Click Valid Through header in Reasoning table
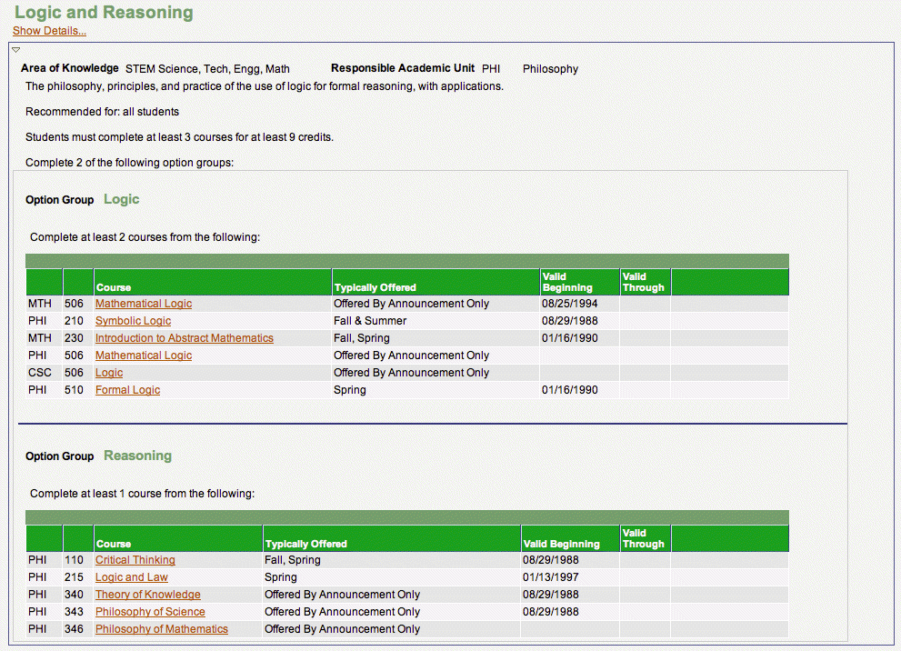The width and height of the screenshot is (901, 651). point(643,538)
